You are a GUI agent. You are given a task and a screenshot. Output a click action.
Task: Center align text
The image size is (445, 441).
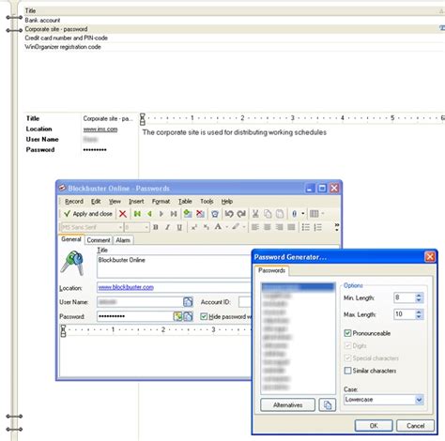pyautogui.click(x=267, y=227)
